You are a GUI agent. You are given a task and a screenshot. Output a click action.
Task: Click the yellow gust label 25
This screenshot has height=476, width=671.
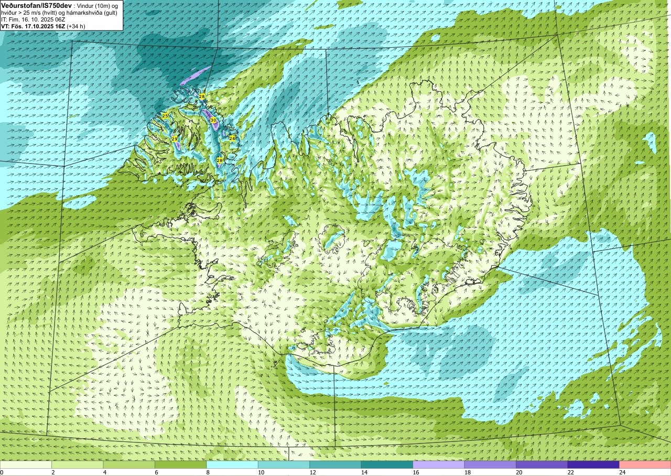[165, 116]
